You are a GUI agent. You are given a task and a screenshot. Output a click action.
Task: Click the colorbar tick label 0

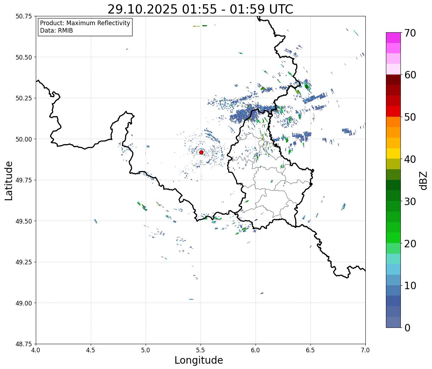coord(407,327)
